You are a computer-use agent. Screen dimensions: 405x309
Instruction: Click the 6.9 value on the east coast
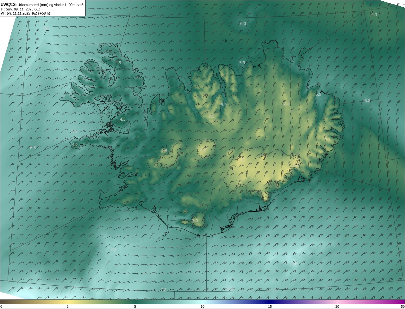(x=318, y=94)
